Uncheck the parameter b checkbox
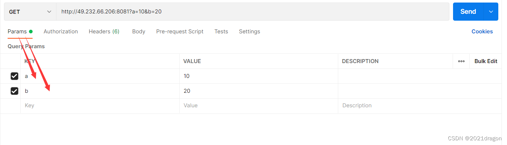 coord(14,91)
